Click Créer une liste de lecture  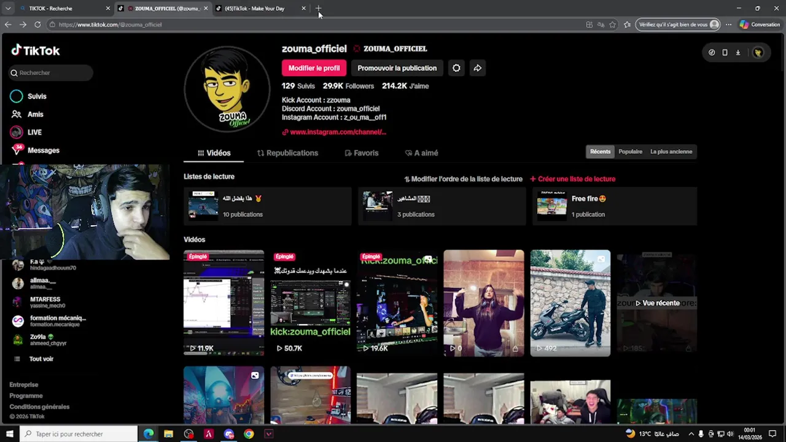[x=572, y=179]
